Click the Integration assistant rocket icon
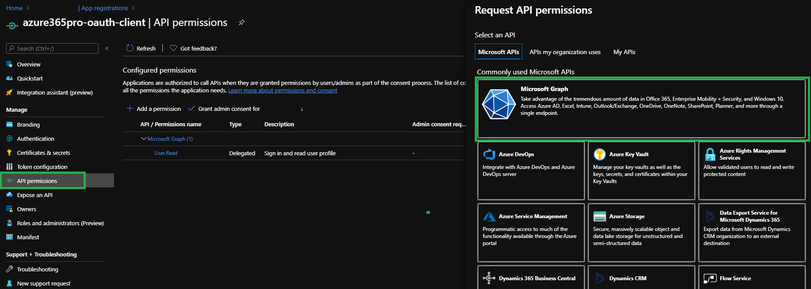This screenshot has width=811, height=289. [9, 92]
